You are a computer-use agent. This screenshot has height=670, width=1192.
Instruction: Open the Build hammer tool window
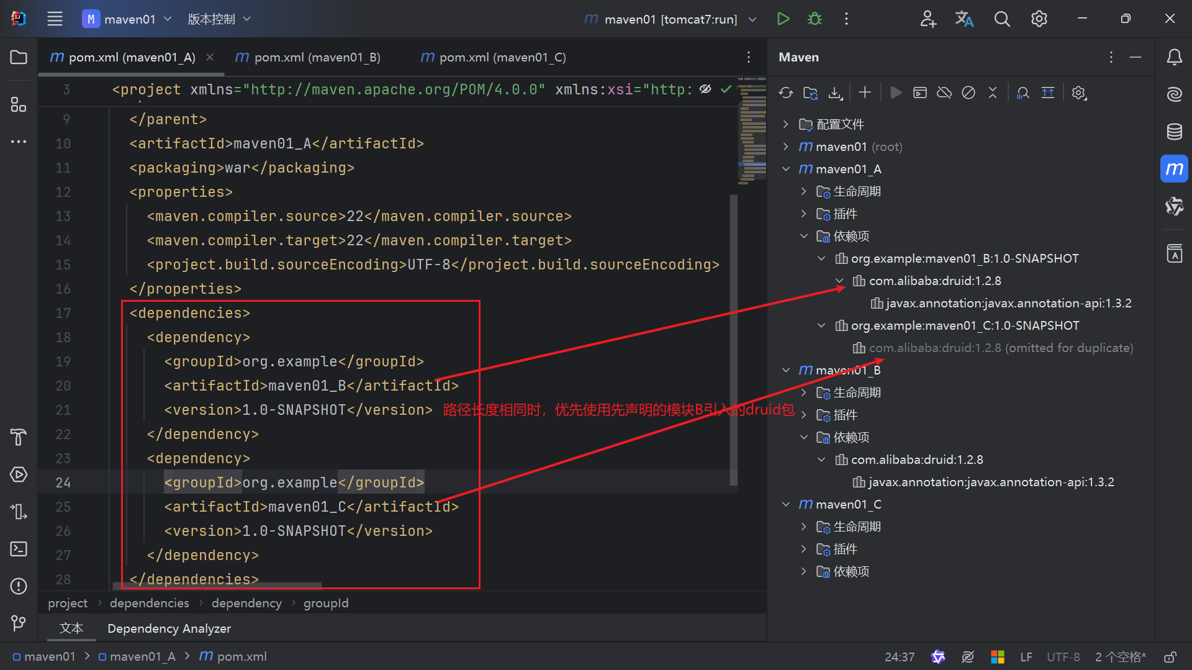pos(19,437)
